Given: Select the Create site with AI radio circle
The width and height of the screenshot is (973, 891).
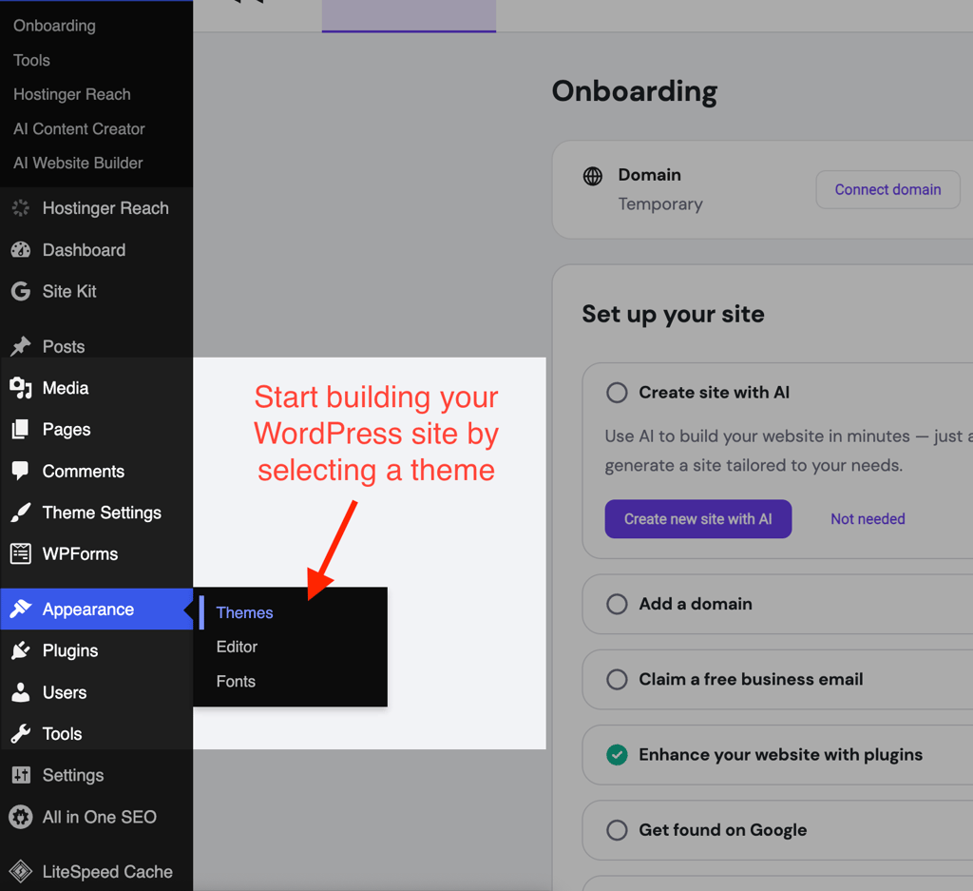Looking at the screenshot, I should [617, 393].
